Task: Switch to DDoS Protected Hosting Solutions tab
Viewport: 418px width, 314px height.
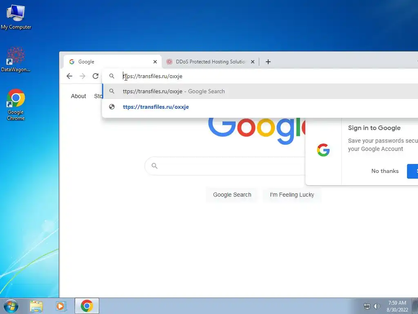Action: tap(210, 62)
